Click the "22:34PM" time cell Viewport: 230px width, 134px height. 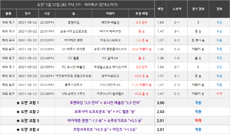click(x=47, y=58)
